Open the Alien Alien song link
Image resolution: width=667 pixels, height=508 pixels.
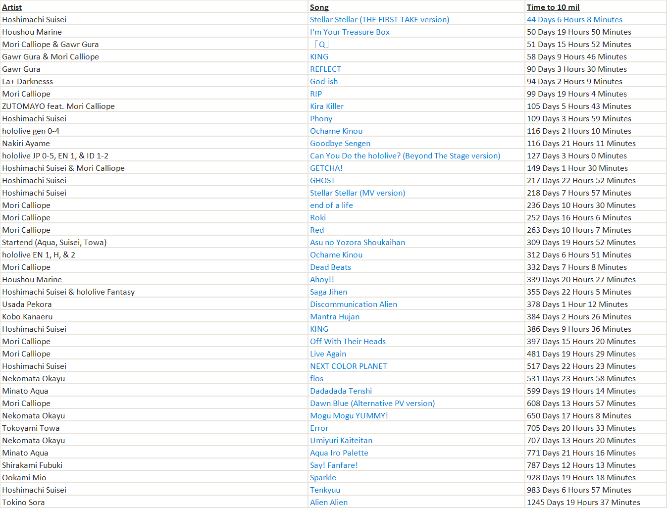329,503
